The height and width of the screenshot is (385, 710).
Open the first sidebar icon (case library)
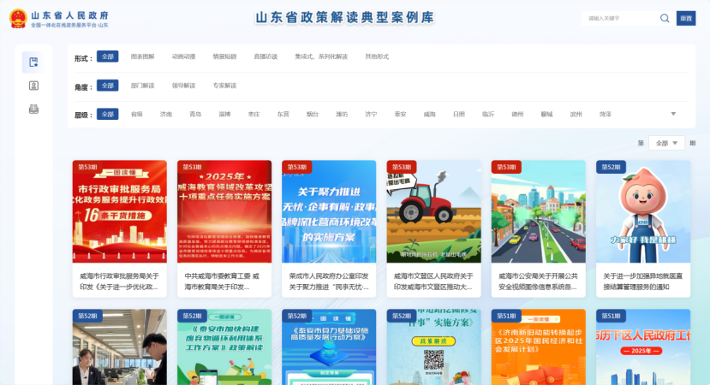click(33, 62)
